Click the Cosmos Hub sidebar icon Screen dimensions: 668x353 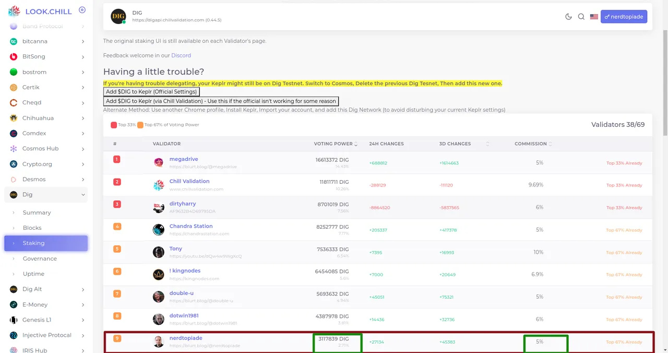point(14,149)
